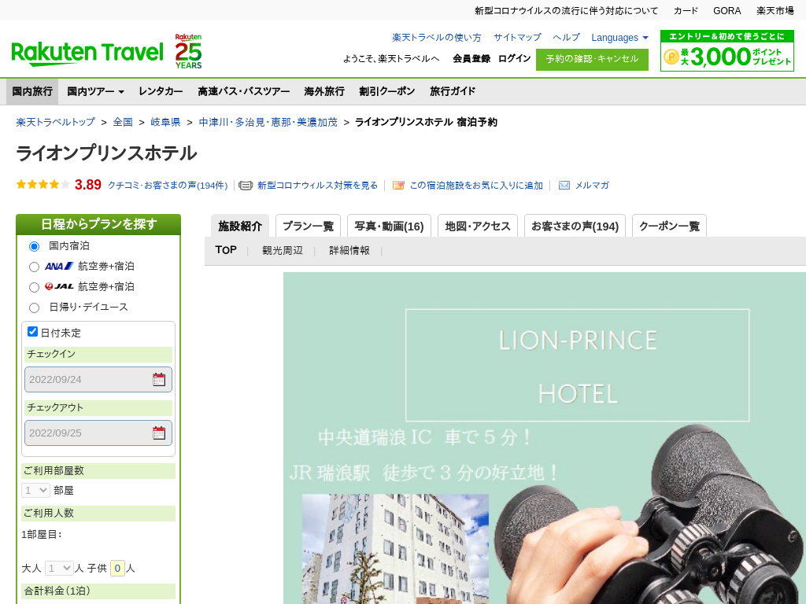Click 中津川・多治見・恵那・美濃加茂 breadcrumb
Image resolution: width=806 pixels, height=604 pixels.
[x=268, y=122]
